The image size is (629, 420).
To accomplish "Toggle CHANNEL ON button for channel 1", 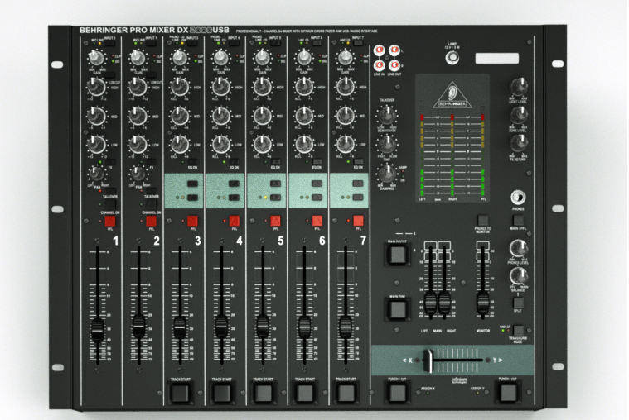I will (x=110, y=205).
